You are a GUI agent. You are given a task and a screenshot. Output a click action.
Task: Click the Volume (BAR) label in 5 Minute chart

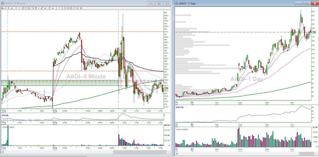coord(8,127)
